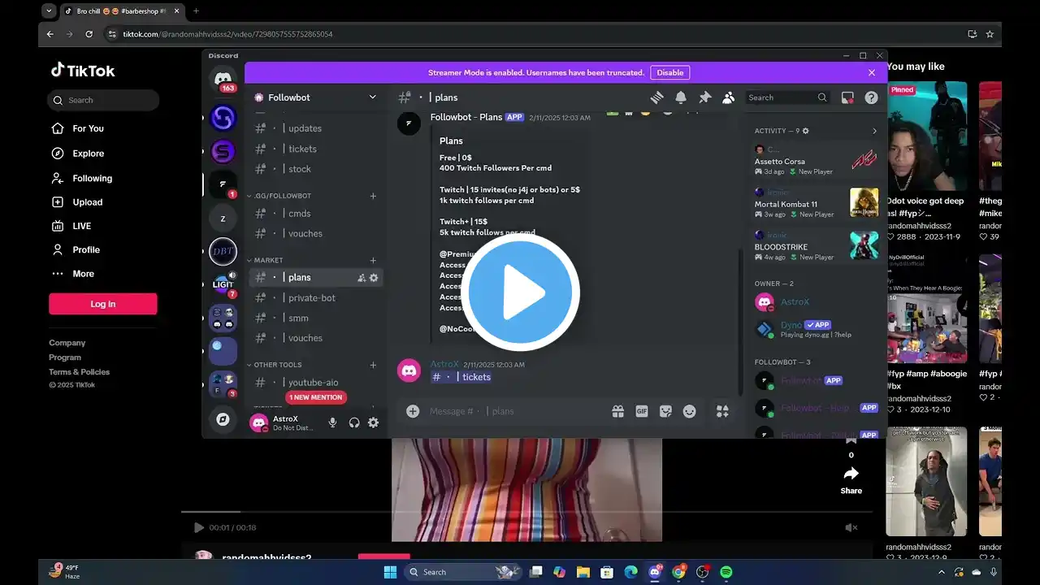Image resolution: width=1040 pixels, height=585 pixels.
Task: Show hidden Windows tray icons chevron
Action: [x=942, y=572]
